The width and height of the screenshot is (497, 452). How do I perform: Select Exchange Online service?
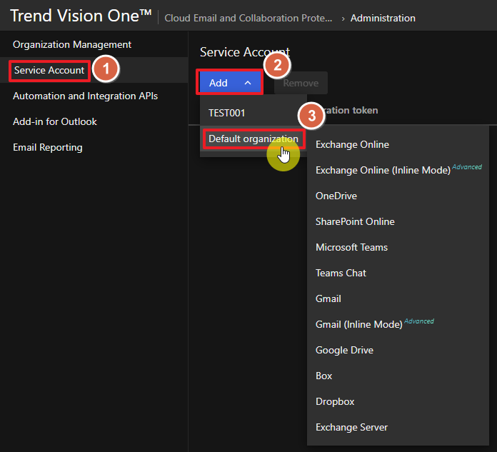pos(352,144)
